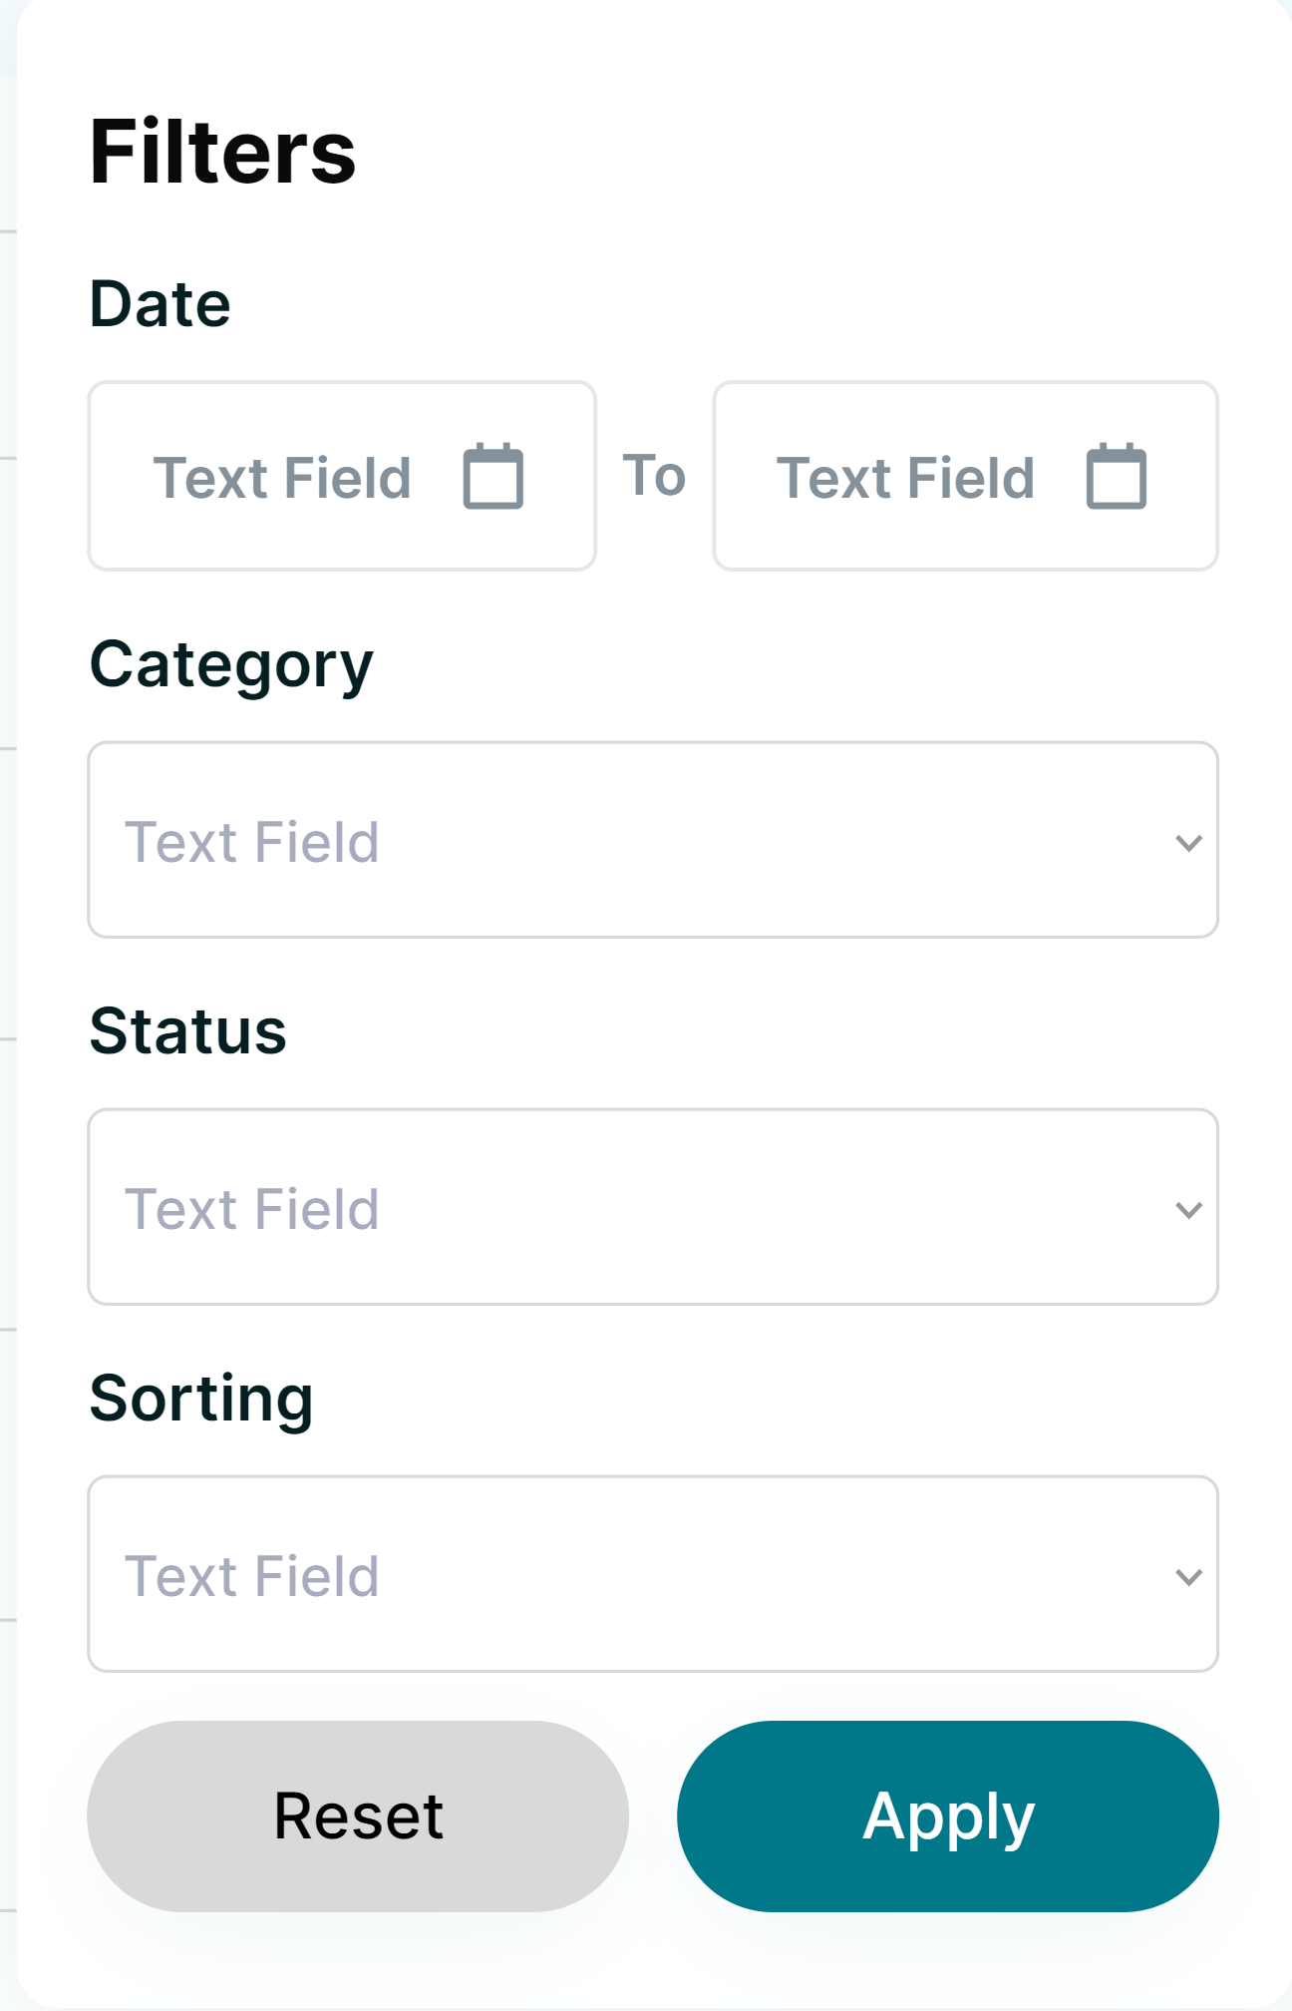Viewport: 1292px width, 2011px height.
Task: Click the Category dropdown chevron arrow
Action: tap(1188, 843)
